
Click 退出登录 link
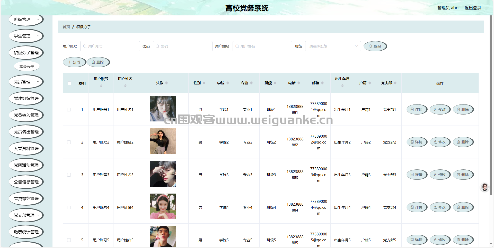tap(473, 8)
